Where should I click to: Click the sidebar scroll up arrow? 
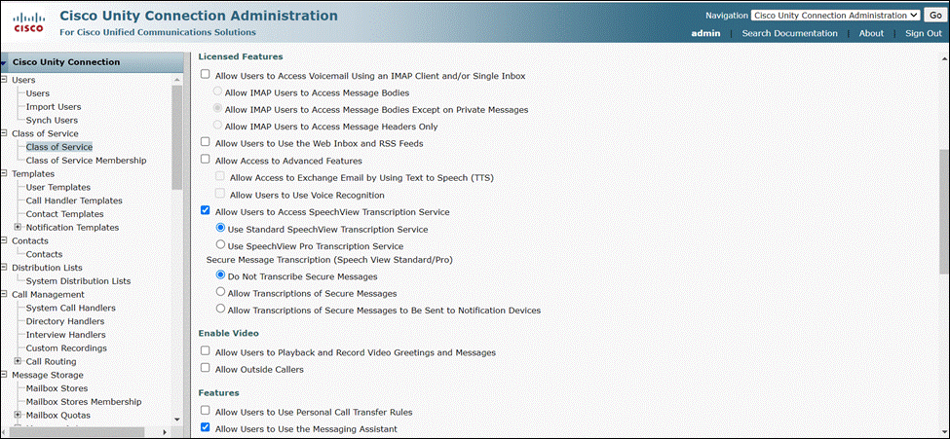click(177, 79)
